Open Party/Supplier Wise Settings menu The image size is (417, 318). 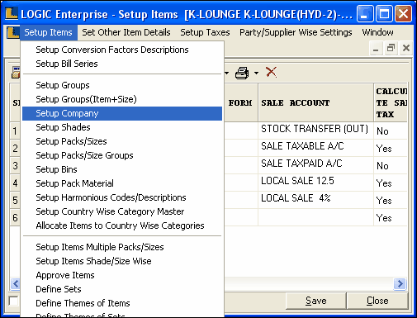296,32
